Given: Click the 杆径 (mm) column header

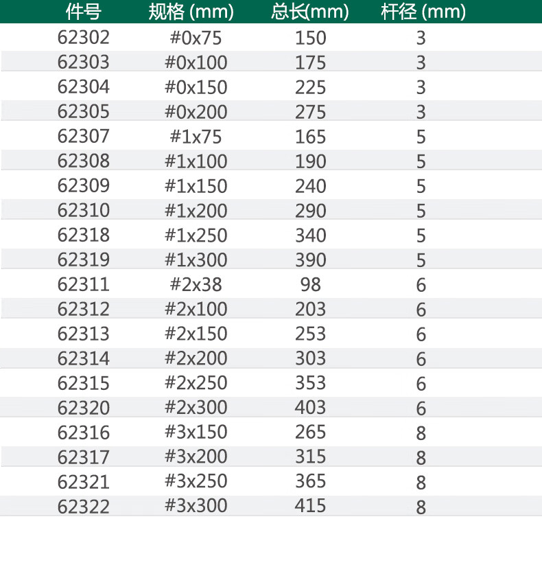Looking at the screenshot, I should click(x=423, y=12).
